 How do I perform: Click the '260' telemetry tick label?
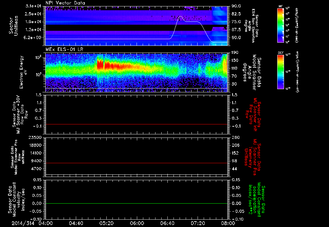(x=235, y=138)
